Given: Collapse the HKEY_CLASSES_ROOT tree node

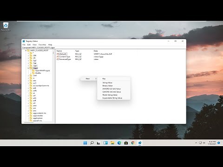Looking at the screenshot, I should coord(26,51).
